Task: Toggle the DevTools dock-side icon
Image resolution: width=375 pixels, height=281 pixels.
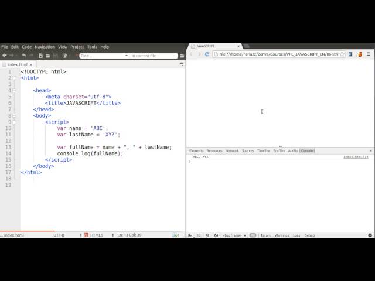Action: (190, 235)
